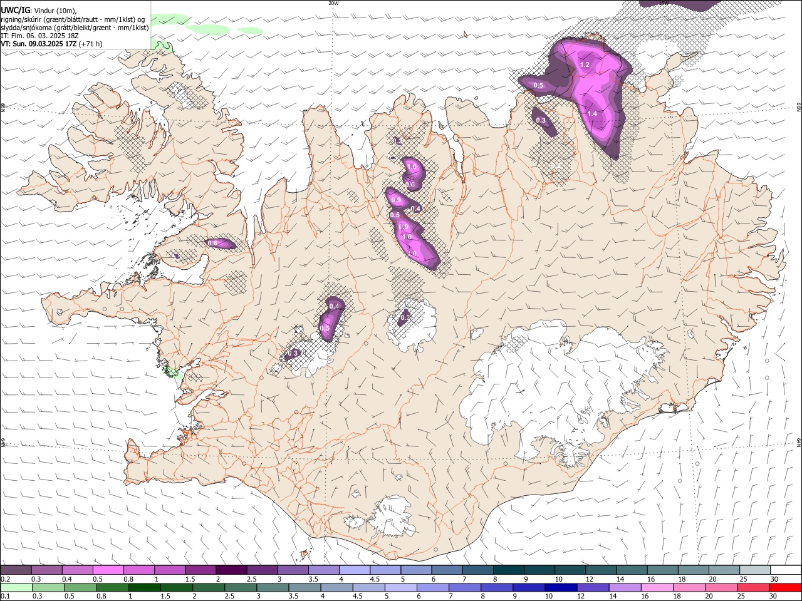
Task: Pick pale grey upper swatch starting at 25
Action: tap(754, 570)
